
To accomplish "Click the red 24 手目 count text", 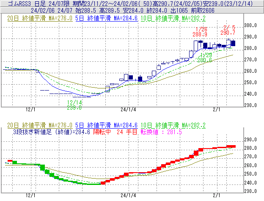I will point(127,132).
